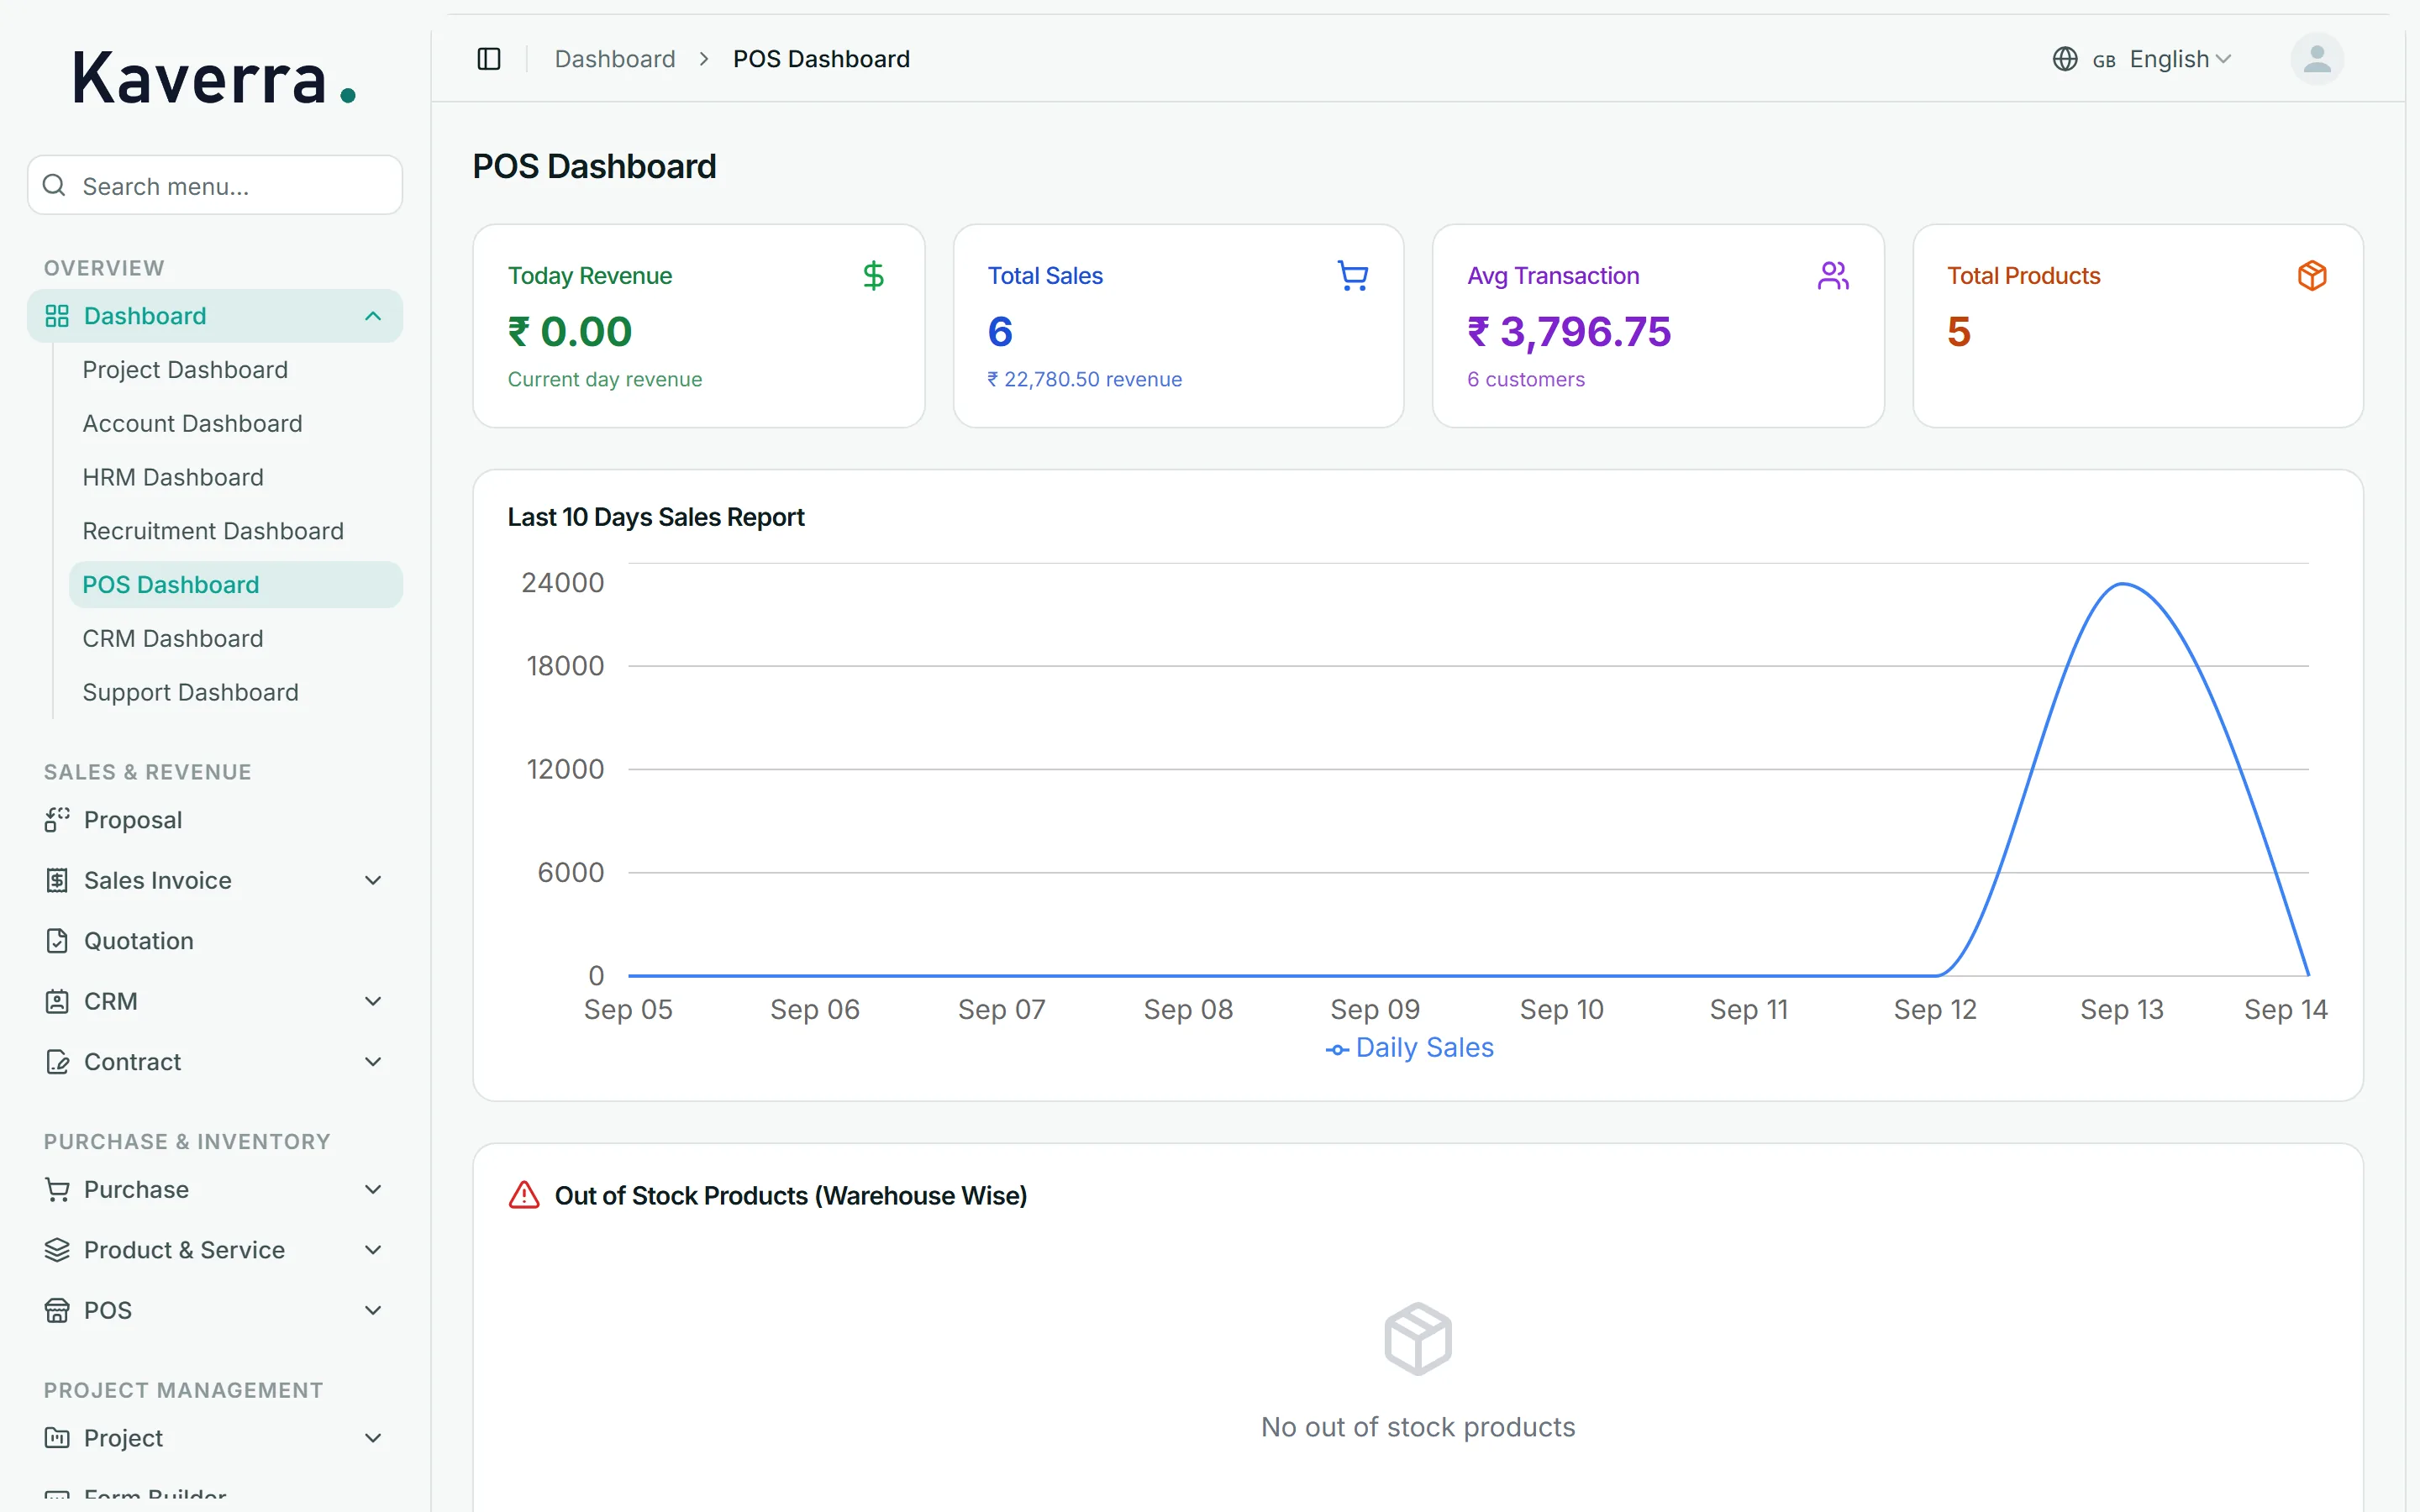
Task: Click the box icon on Total Products
Action: [2311, 275]
